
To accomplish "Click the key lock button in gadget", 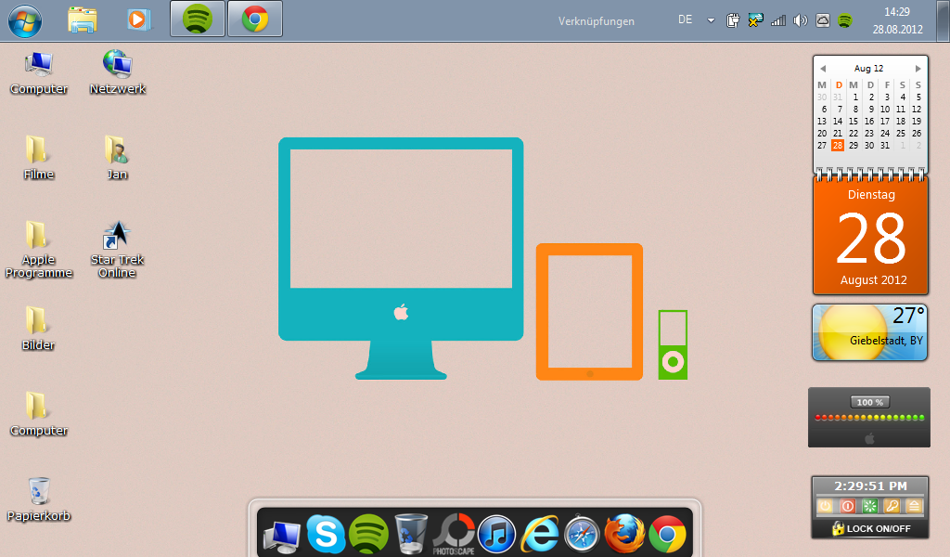I will coord(892,506).
